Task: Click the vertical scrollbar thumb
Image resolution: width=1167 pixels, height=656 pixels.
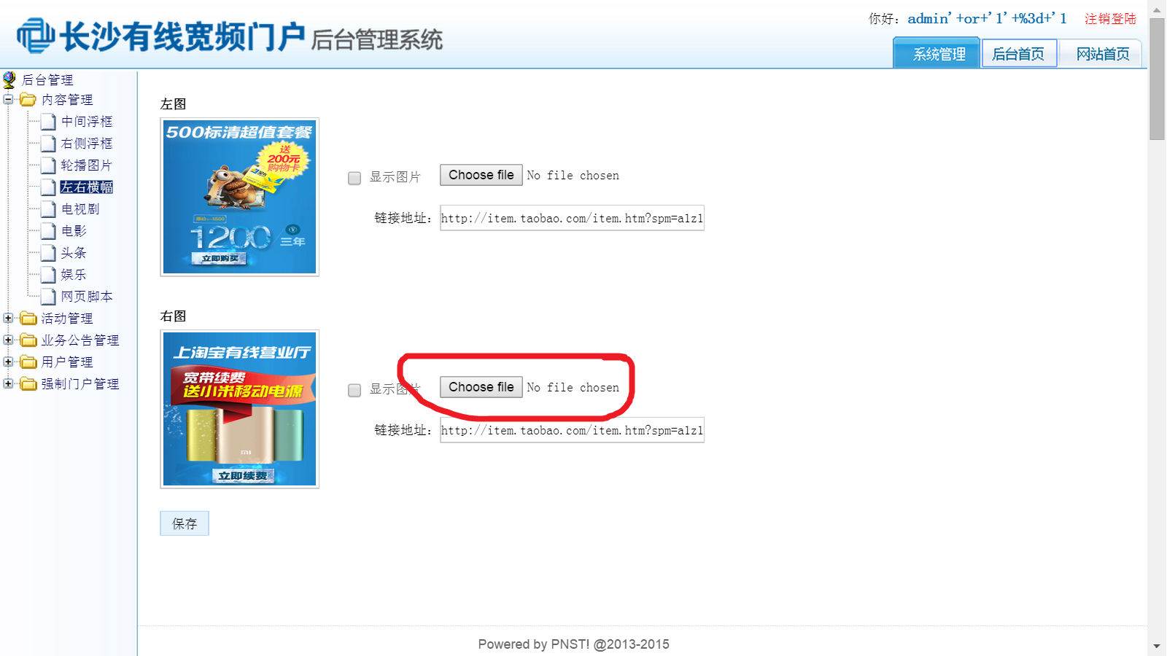Action: 1157,79
